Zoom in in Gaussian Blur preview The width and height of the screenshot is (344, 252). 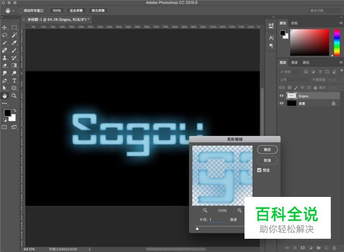(240, 210)
